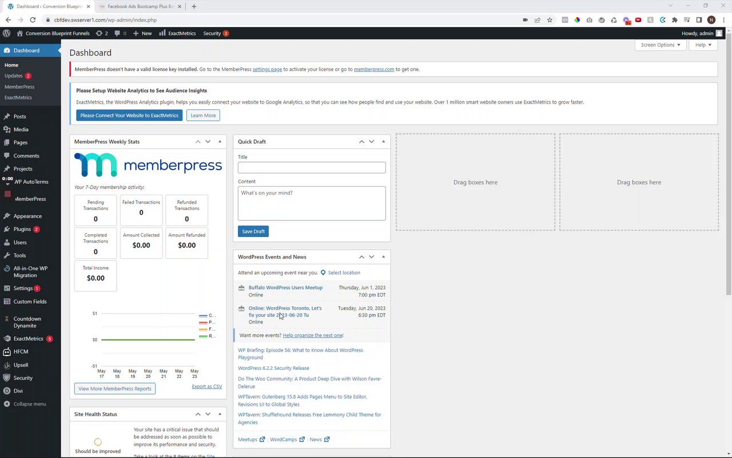Click the browser address bar URL

105,19
